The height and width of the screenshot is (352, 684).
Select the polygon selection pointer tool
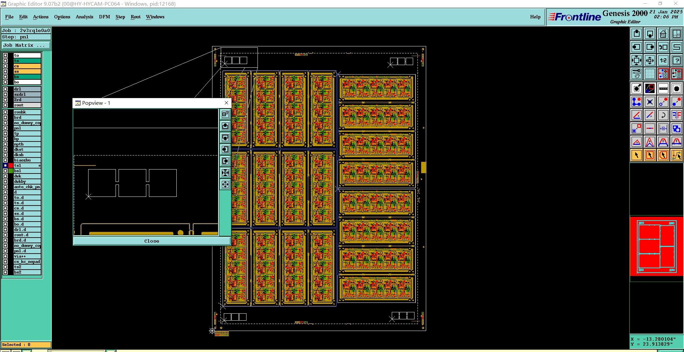tap(663, 155)
